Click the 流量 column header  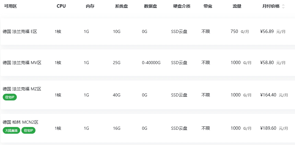pyautogui.click(x=237, y=6)
